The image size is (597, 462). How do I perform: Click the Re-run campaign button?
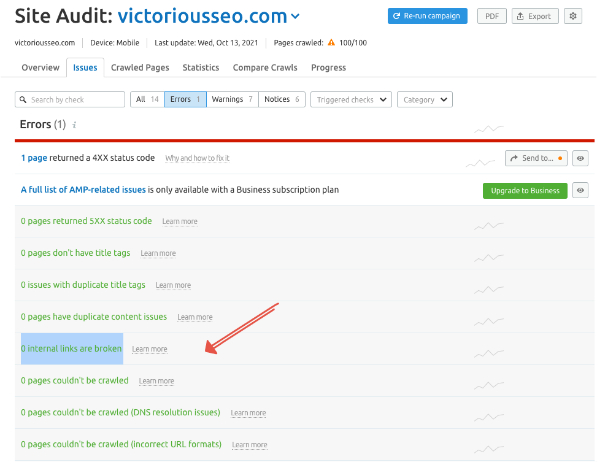427,16
